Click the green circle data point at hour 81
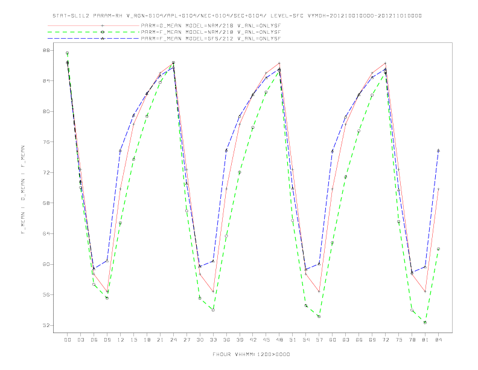This screenshot has width=478, height=370. tap(425, 322)
